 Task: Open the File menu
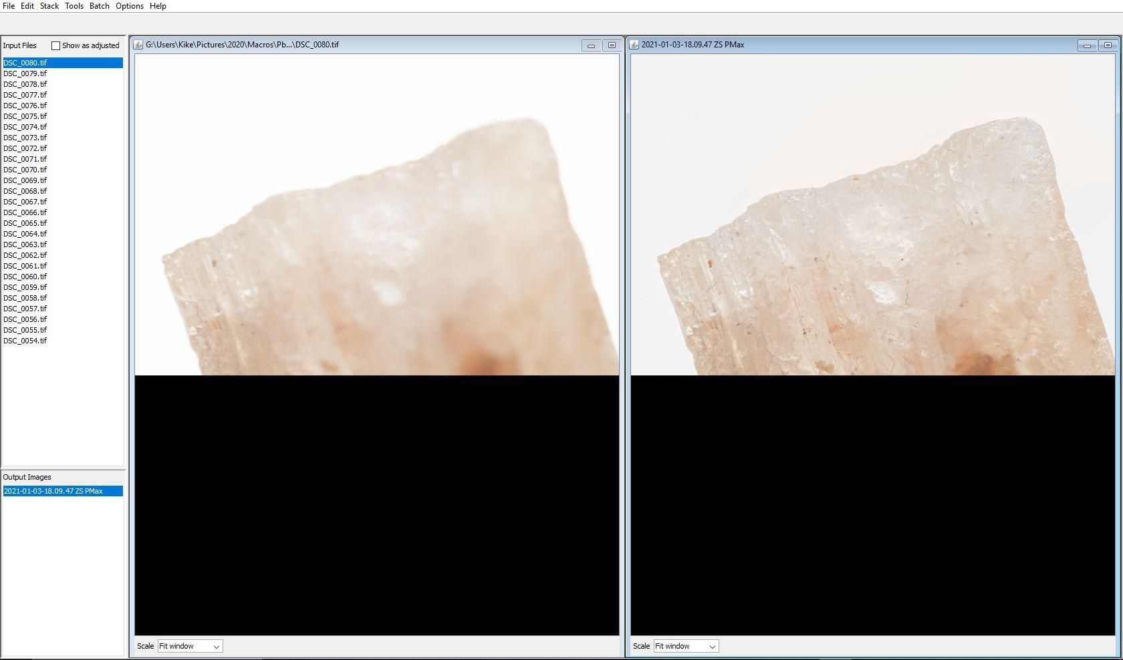point(9,6)
